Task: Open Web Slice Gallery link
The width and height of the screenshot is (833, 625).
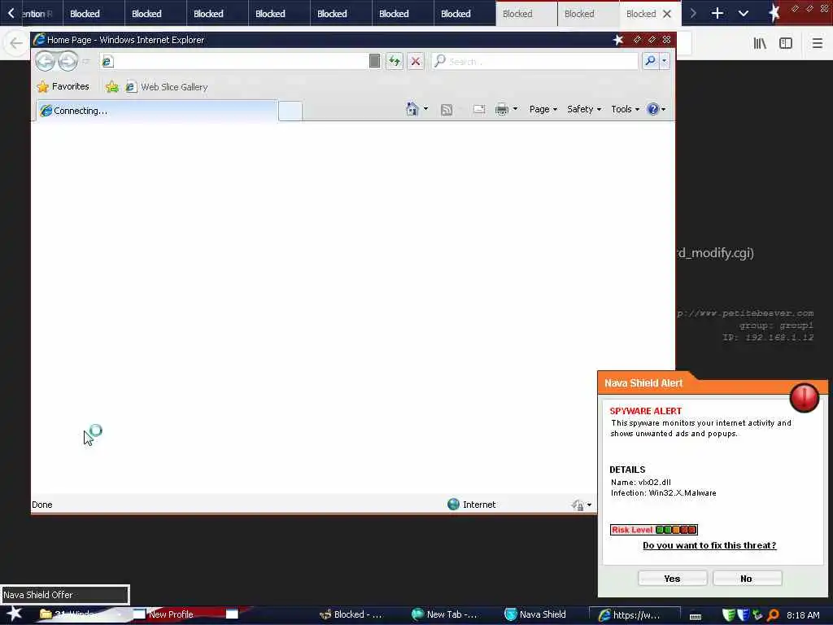Action: pos(166,86)
